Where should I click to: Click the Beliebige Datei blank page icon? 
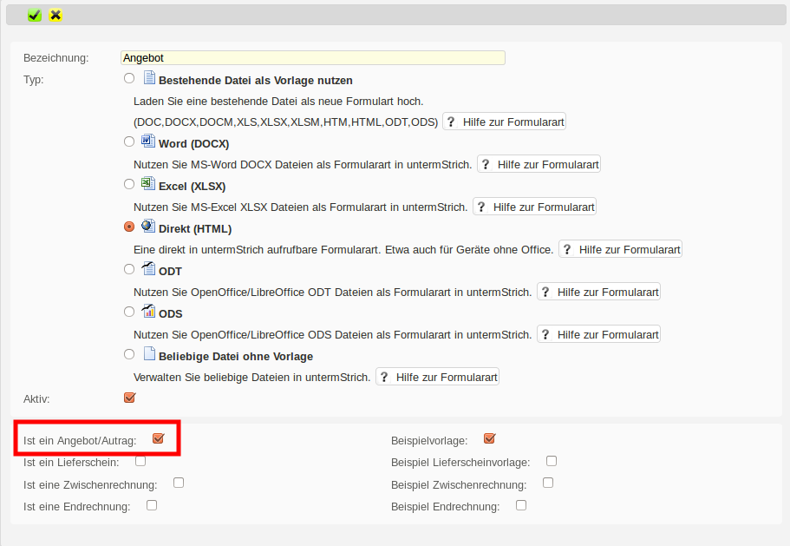(x=148, y=354)
